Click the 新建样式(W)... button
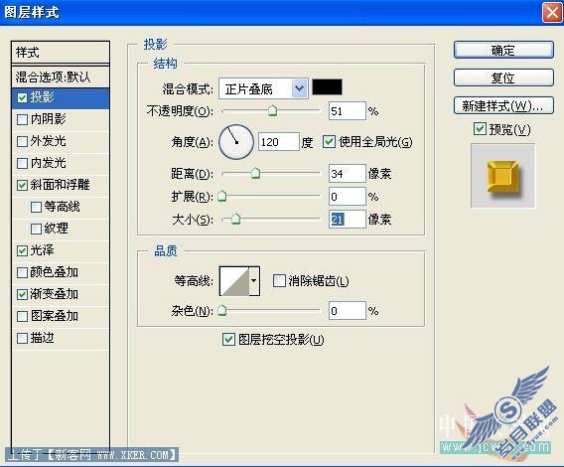The height and width of the screenshot is (467, 564). [x=503, y=106]
